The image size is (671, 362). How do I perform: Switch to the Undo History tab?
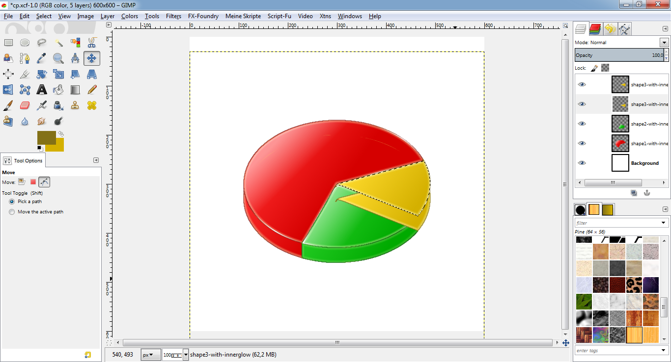[610, 29]
